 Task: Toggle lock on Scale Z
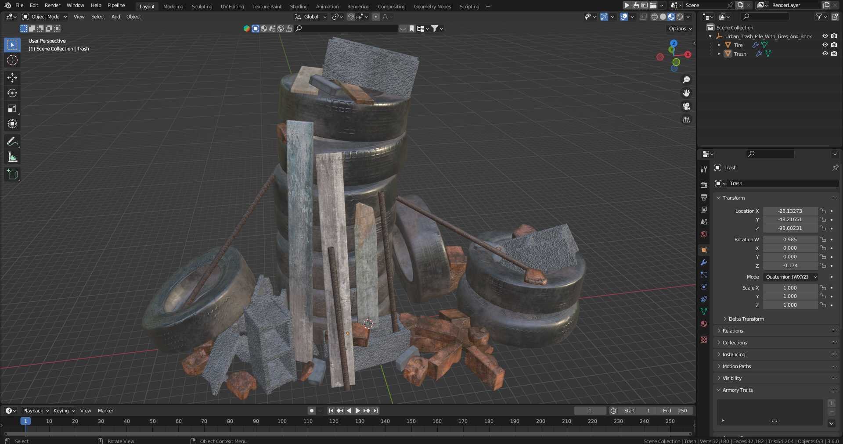pos(823,305)
